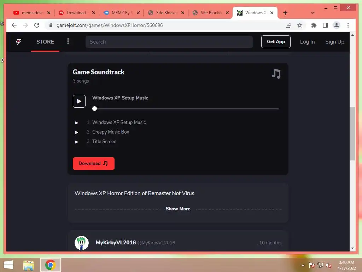This screenshot has height=272, width=362.
Task: Click the network tray icon
Action: tap(320, 265)
